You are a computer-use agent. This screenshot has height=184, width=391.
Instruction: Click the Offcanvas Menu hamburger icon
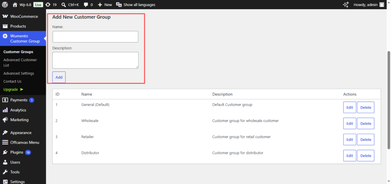pyautogui.click(x=5, y=142)
